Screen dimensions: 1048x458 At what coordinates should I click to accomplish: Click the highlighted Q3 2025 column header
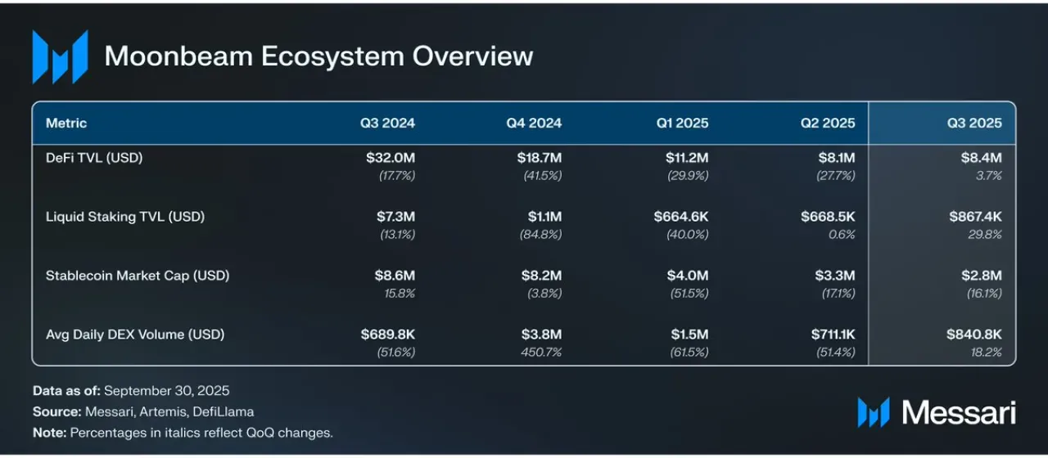974,123
